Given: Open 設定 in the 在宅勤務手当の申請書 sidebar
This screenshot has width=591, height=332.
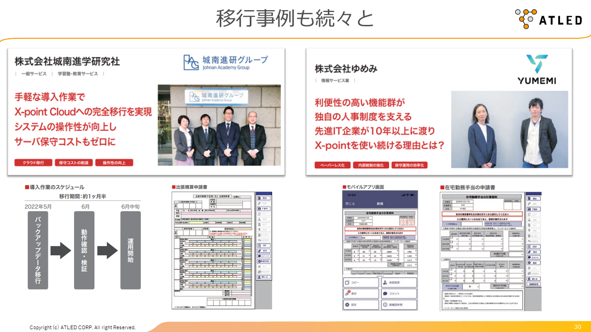Looking at the screenshot, I should (x=534, y=263).
